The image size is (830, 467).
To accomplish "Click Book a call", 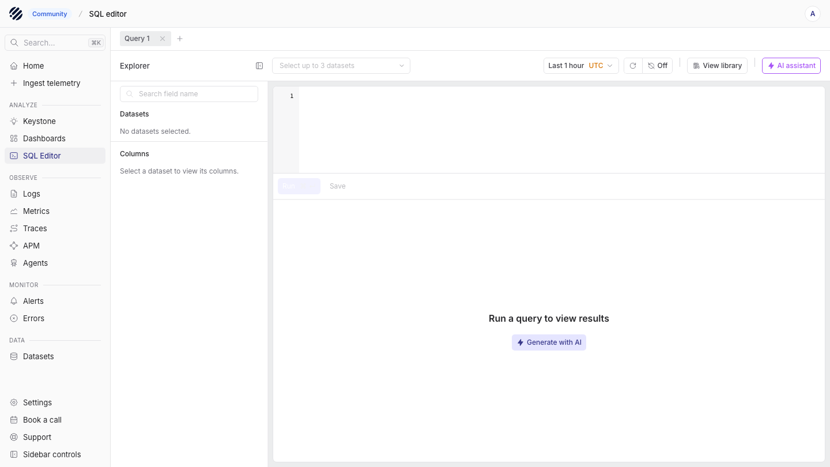I will pyautogui.click(x=55, y=420).
